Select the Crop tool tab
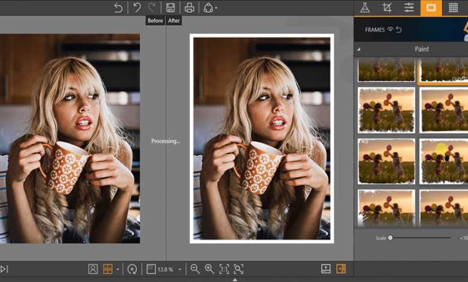 (x=387, y=8)
